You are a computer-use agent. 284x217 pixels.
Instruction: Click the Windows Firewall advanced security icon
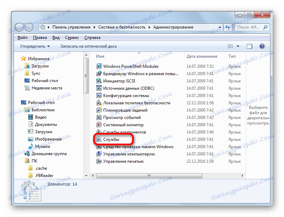tap(99, 74)
